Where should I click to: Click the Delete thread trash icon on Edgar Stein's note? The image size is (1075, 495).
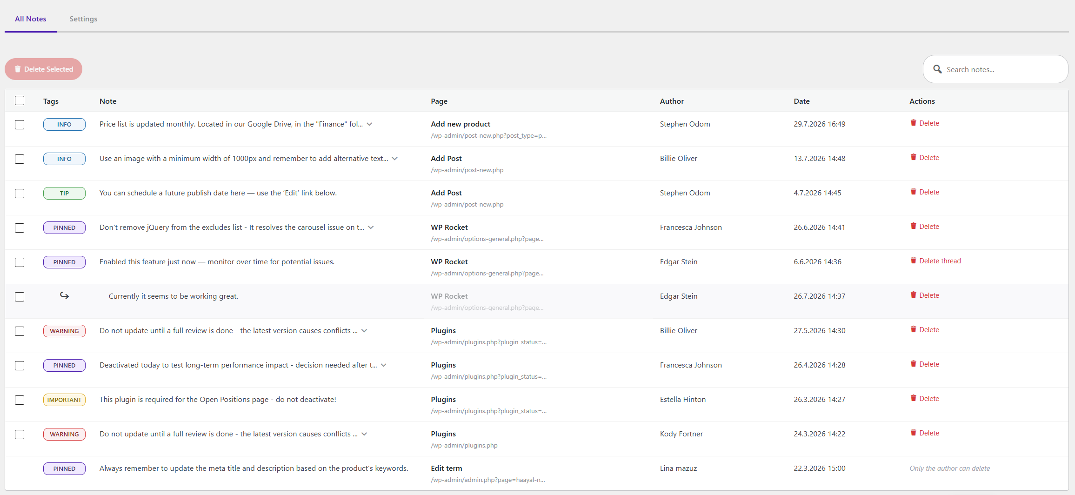[x=913, y=261]
